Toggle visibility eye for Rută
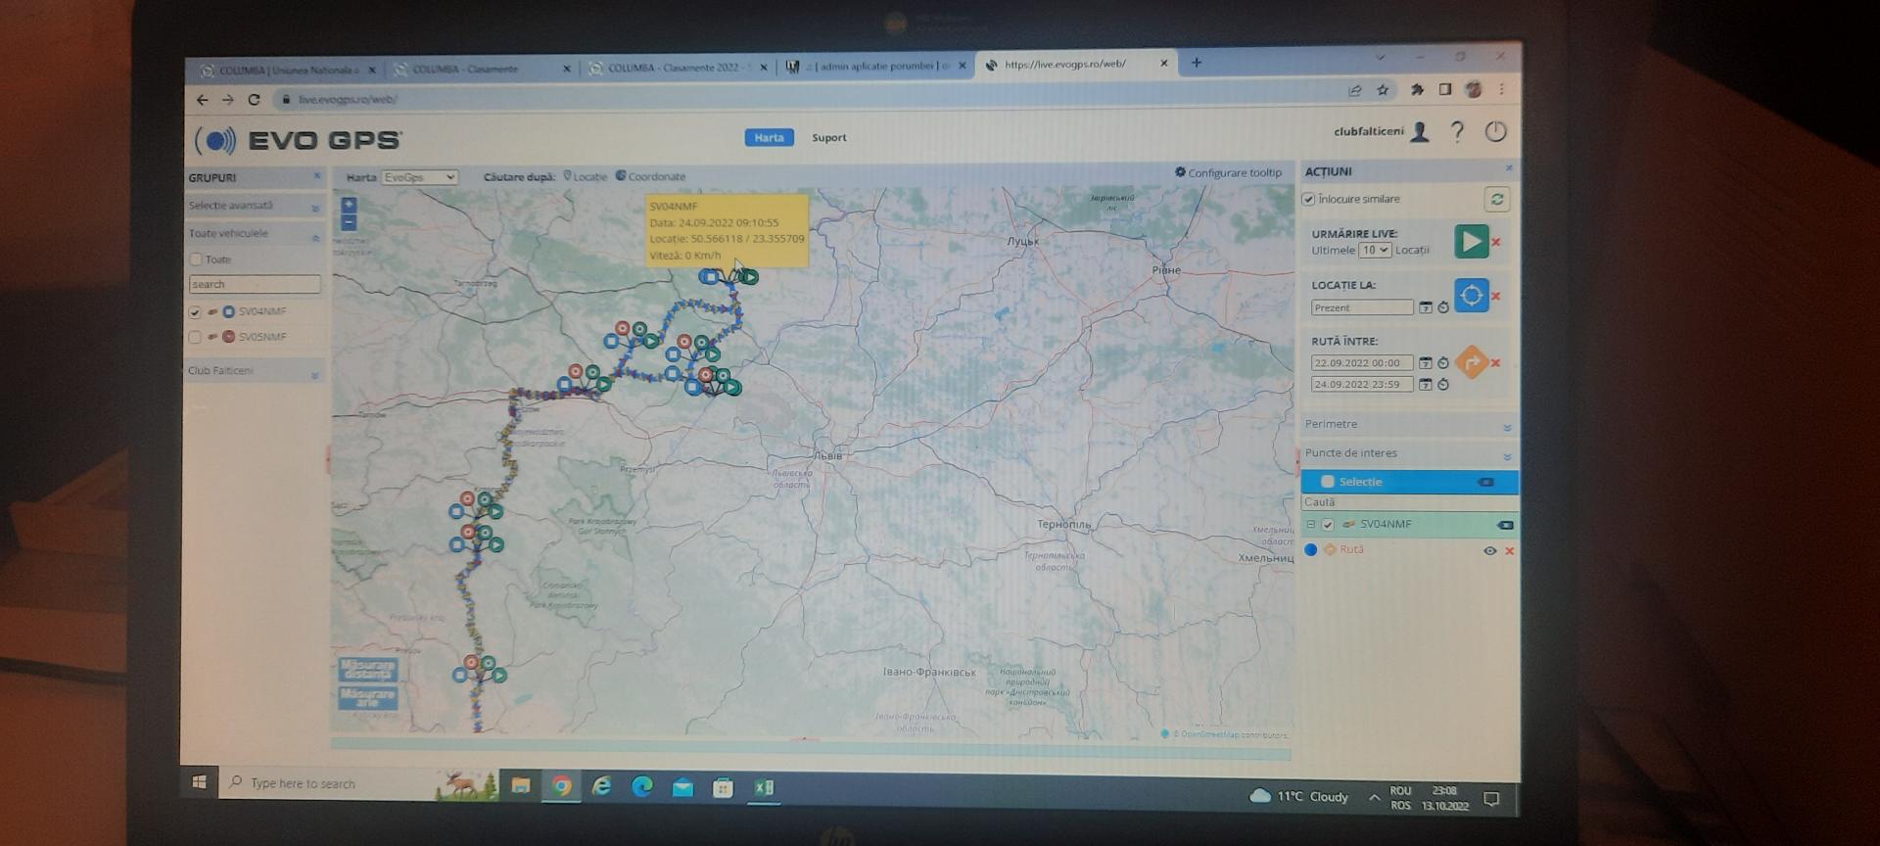This screenshot has height=846, width=1880. click(1489, 550)
